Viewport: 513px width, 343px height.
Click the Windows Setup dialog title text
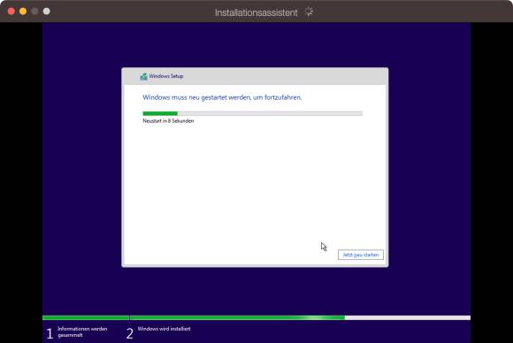(166, 76)
